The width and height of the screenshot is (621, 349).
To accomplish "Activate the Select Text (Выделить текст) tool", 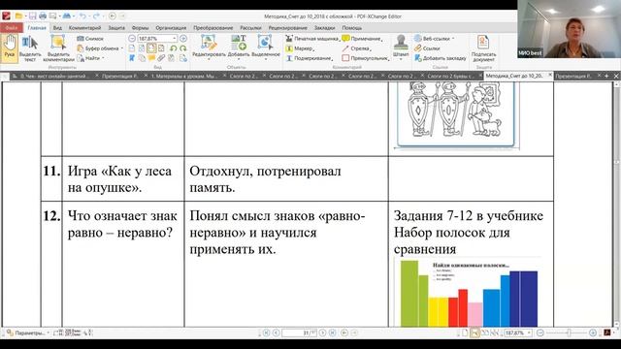I will point(30,48).
